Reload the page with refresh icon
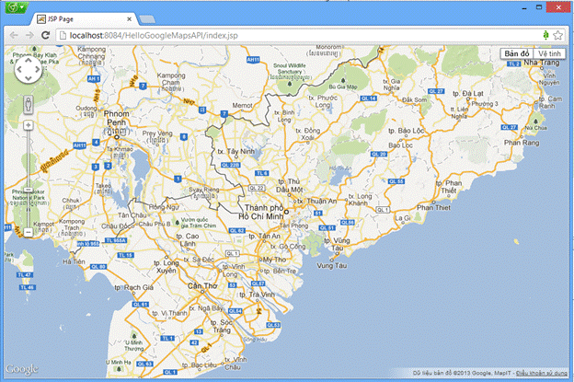 (x=45, y=35)
